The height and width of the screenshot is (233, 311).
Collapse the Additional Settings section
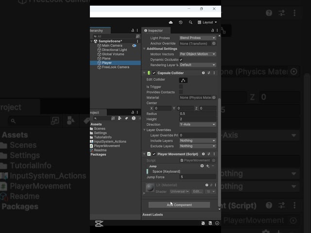(144, 49)
